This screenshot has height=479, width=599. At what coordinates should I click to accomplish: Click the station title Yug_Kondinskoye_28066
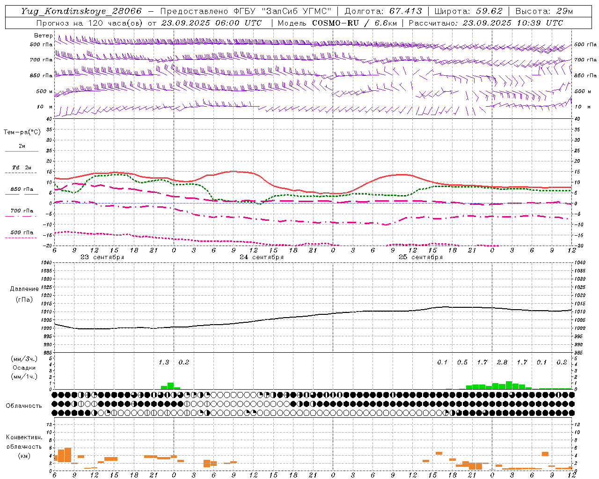click(x=81, y=11)
